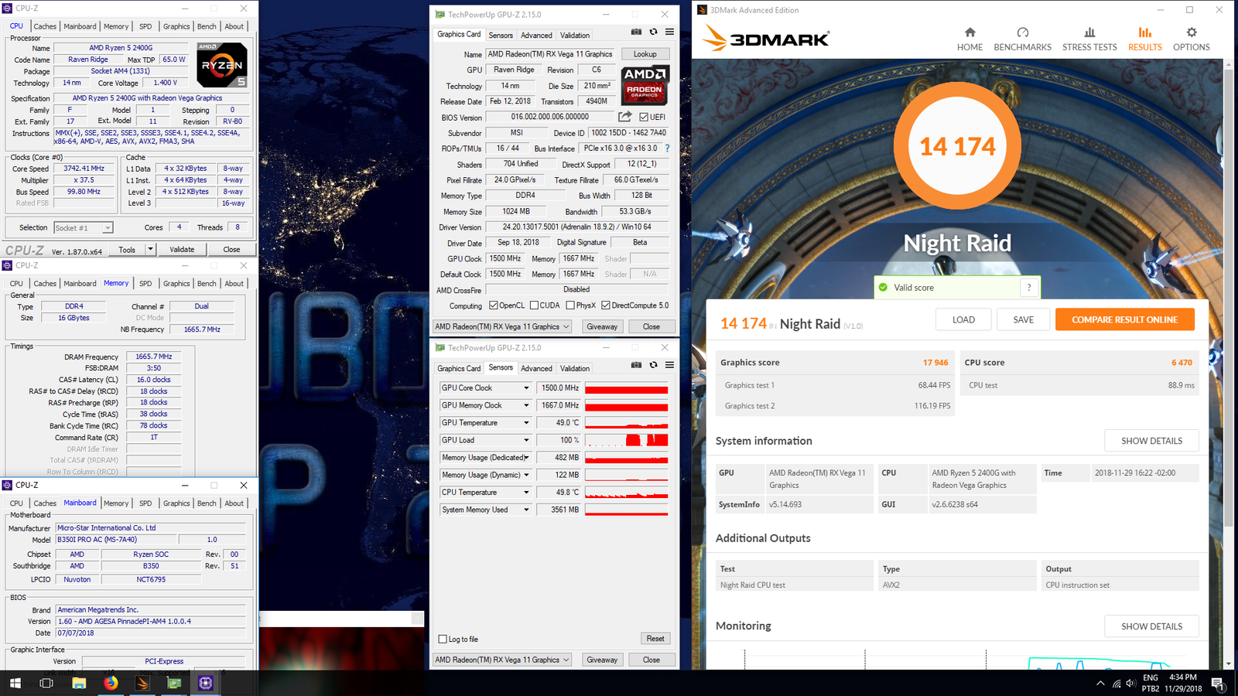This screenshot has width=1238, height=696.
Task: Expand the CPU-Z Tools dropdown arrow
Action: [x=150, y=250]
